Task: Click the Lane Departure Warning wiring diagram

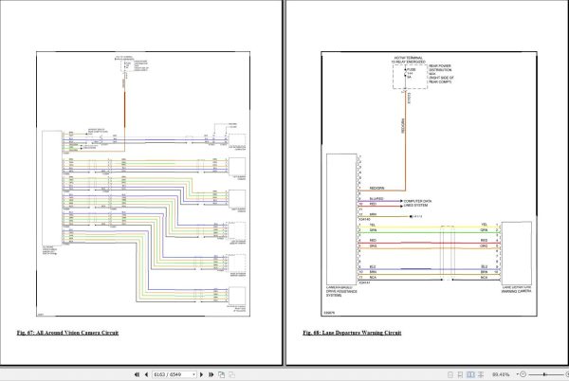Action: point(429,184)
